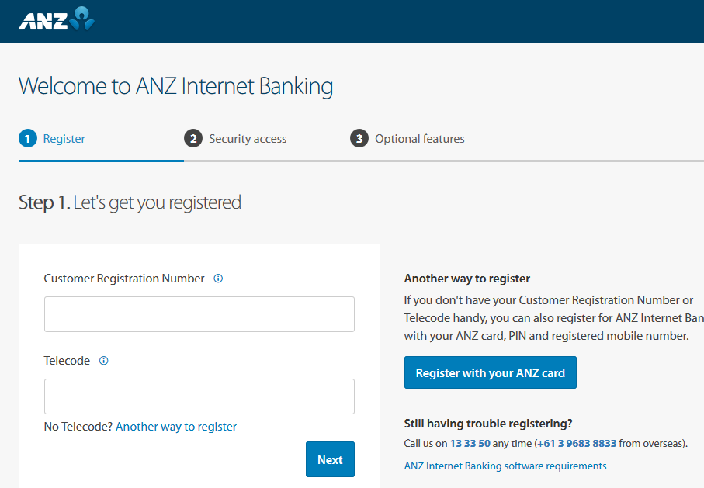Focus the Customer Registration Number field
704x488 pixels.
coord(199,314)
